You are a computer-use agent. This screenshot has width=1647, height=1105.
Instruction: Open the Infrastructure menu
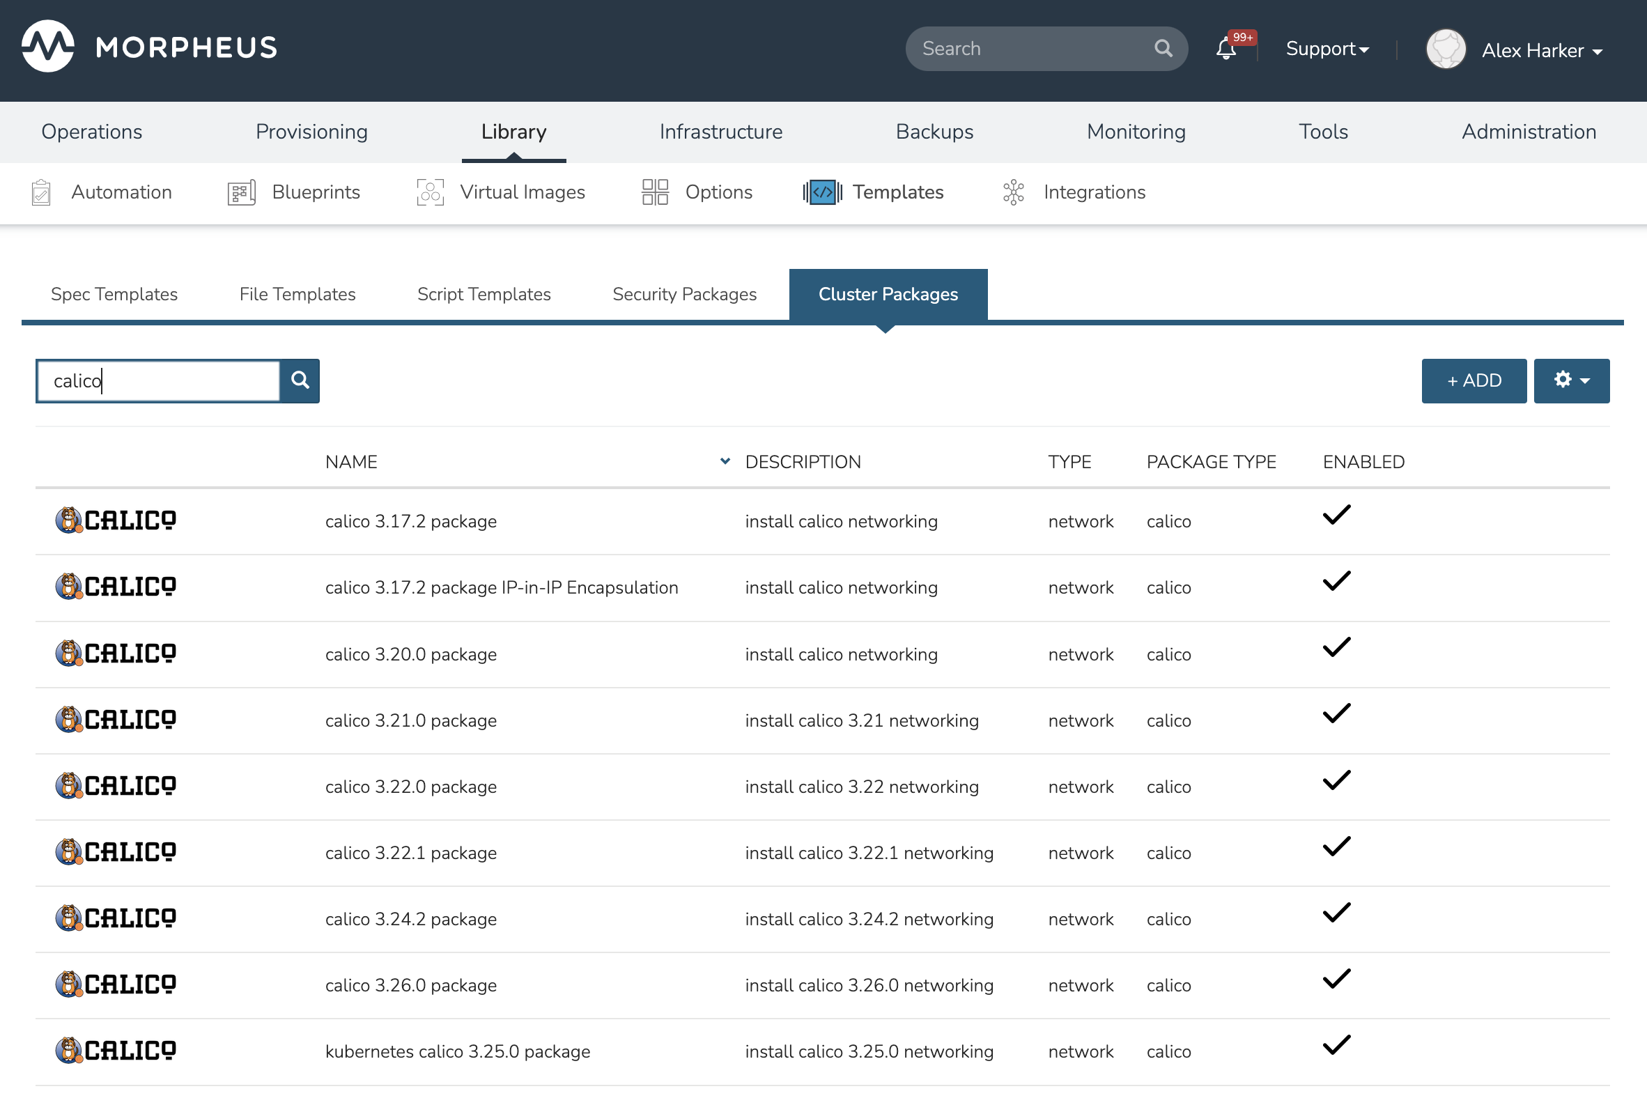(x=720, y=131)
